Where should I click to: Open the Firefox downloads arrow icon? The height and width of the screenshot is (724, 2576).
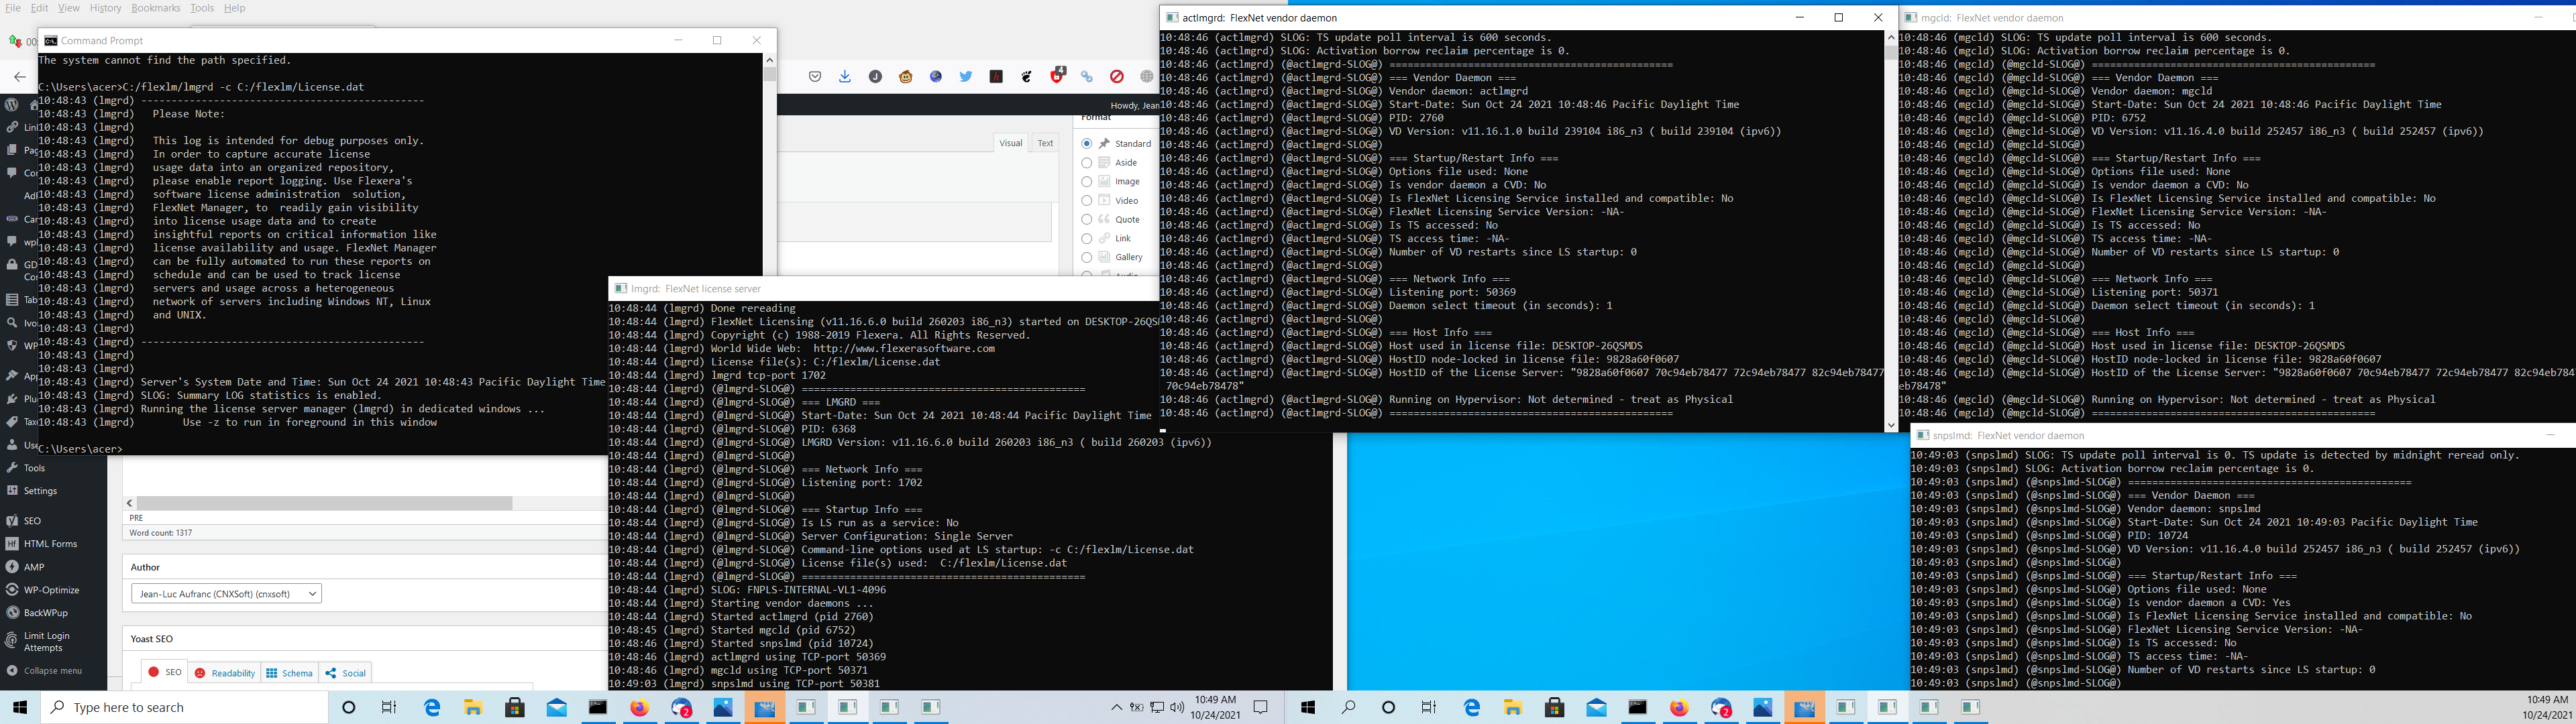pos(845,77)
